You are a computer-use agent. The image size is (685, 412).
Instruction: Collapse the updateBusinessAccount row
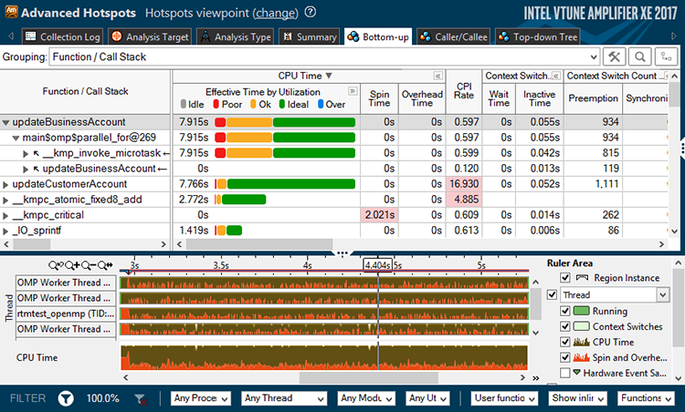pyautogui.click(x=5, y=122)
